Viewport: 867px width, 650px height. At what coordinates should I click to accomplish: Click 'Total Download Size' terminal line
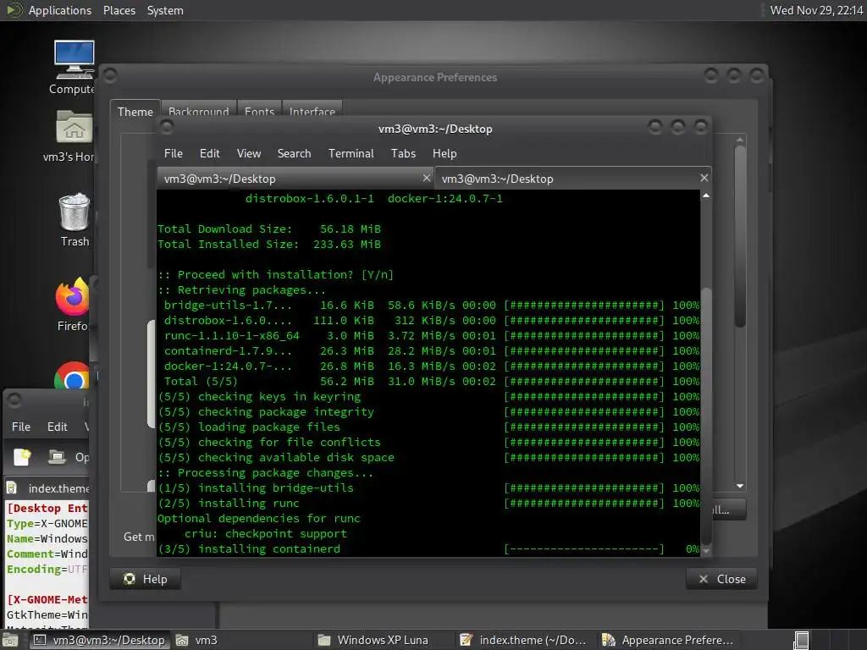coord(269,229)
